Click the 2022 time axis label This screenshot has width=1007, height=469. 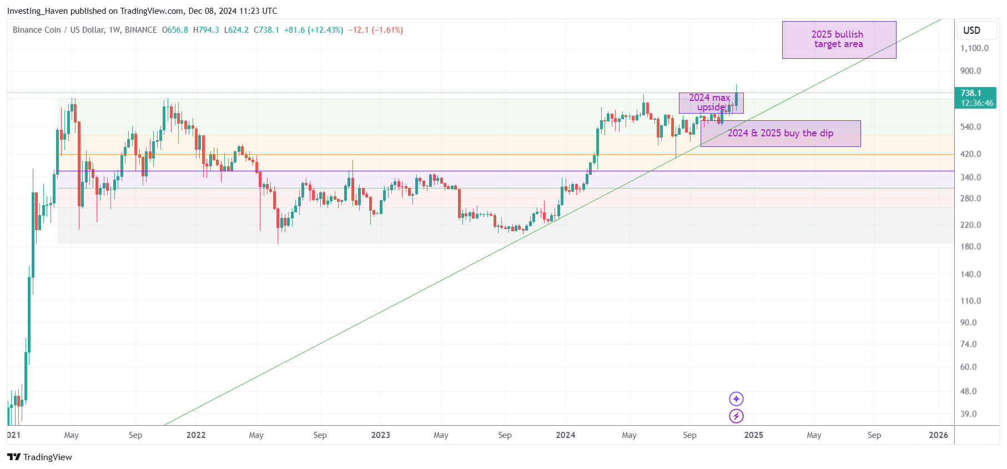coord(196,435)
